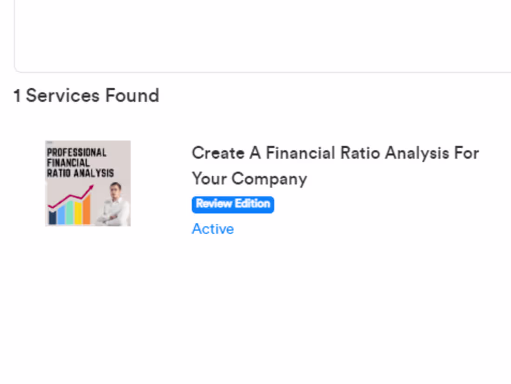Open the Professional Financial Ratio Analysis thumbnail
The height and width of the screenshot is (384, 511).
coord(88,183)
